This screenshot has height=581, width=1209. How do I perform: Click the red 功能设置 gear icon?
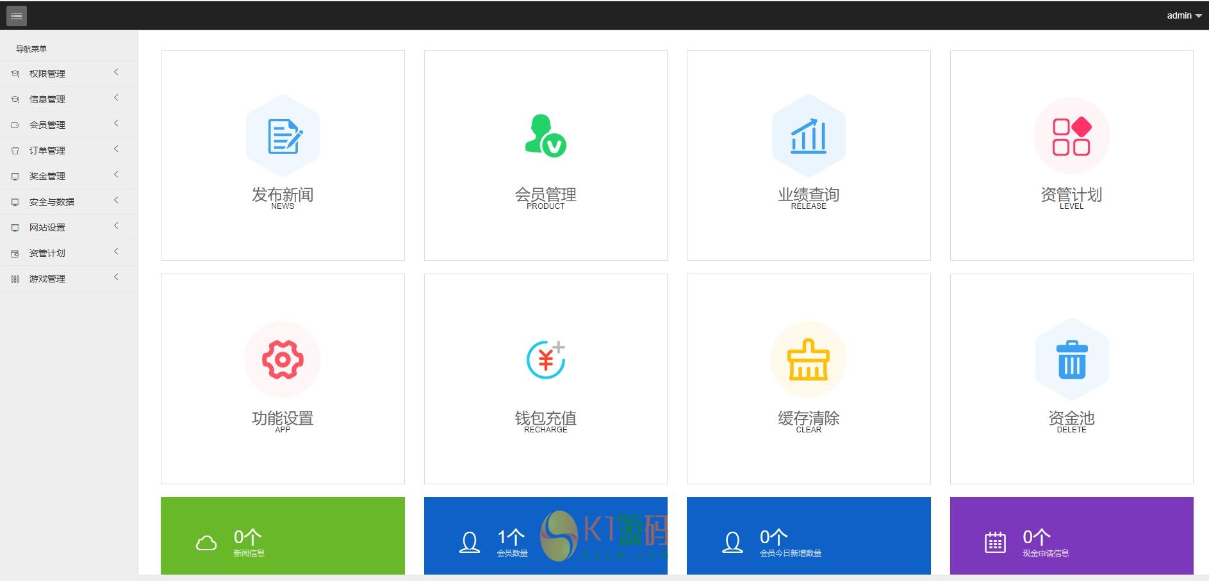click(x=283, y=359)
